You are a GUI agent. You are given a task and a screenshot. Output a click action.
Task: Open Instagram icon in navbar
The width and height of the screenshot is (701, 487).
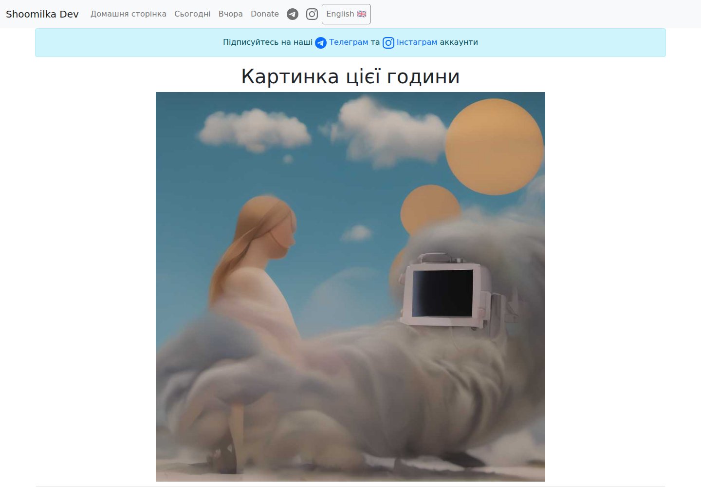tap(312, 14)
